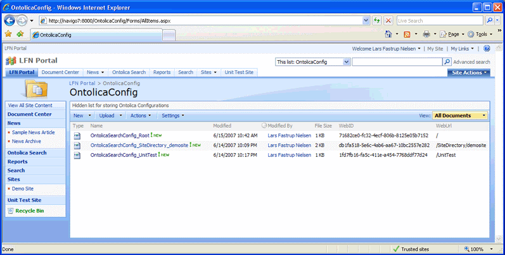This screenshot has height=255, width=505.
Task: Open OntolicaSearchConfig_UnitTest document link
Action: click(124, 155)
